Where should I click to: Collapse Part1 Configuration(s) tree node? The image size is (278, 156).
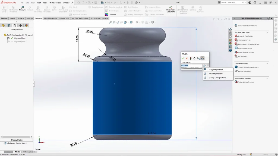[x=2, y=35]
